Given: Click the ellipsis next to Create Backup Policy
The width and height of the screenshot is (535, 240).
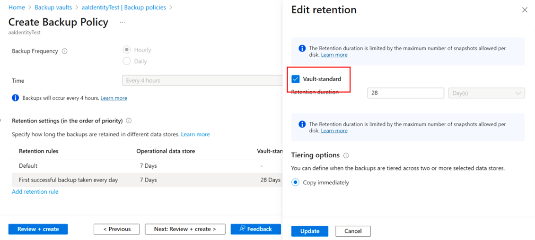Looking at the screenshot, I should coord(123,22).
